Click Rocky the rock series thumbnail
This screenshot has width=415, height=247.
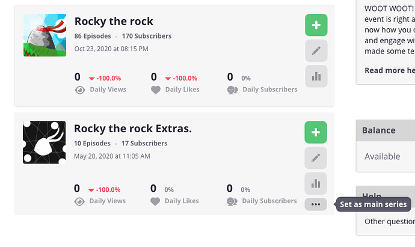45,35
